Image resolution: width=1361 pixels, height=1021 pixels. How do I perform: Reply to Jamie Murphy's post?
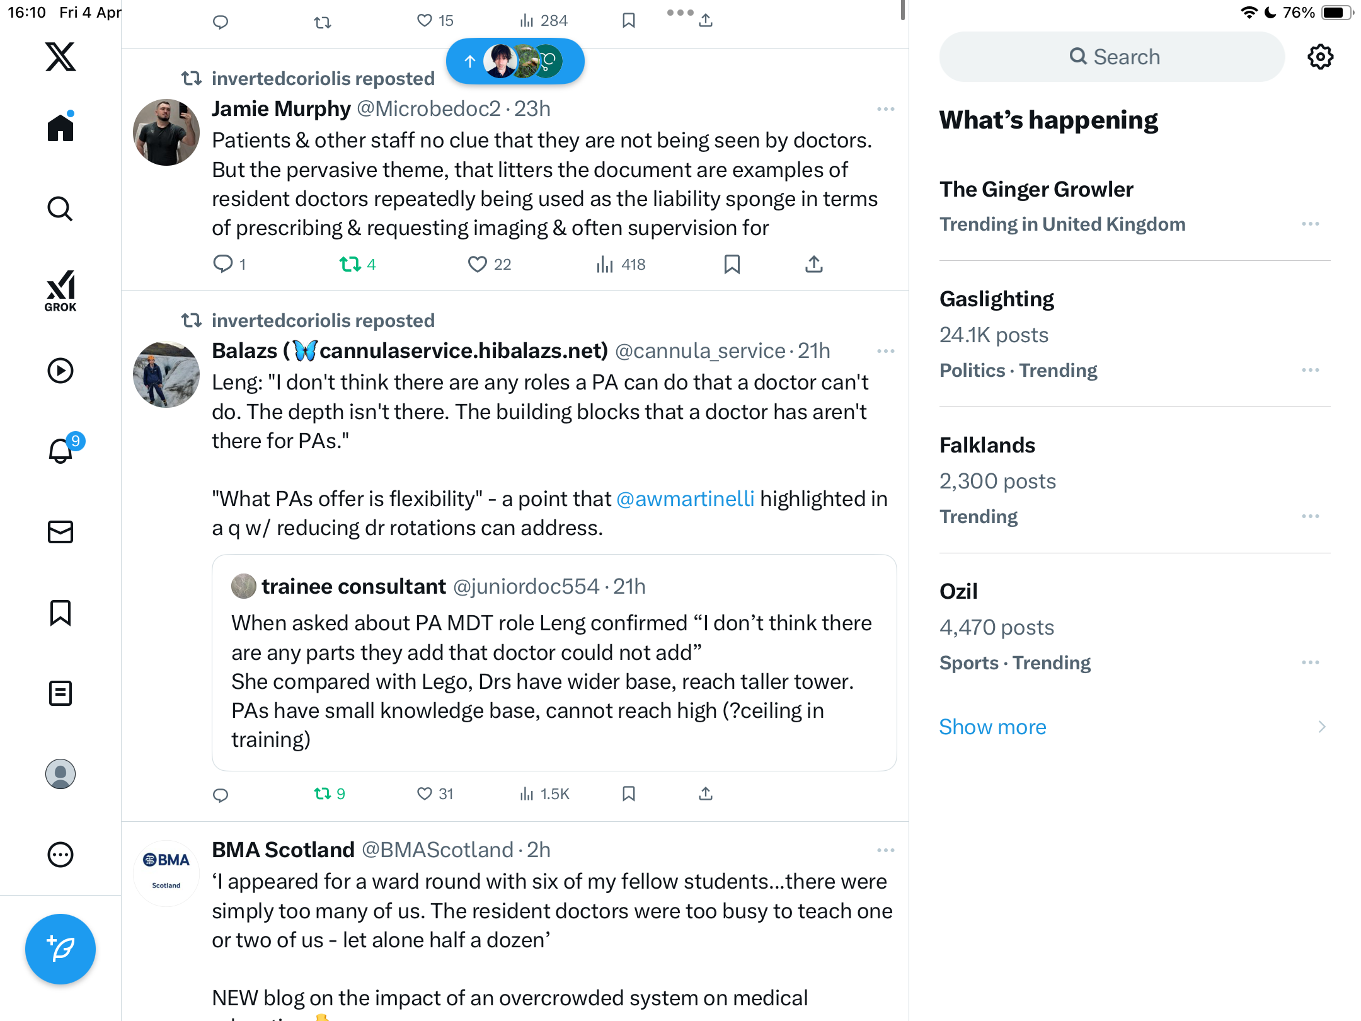coord(222,264)
